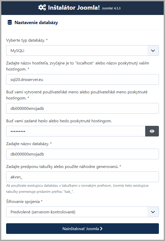Click the 'Joomla! 4.3.3' version label
This screenshot has height=241, width=165.
tap(111, 8)
